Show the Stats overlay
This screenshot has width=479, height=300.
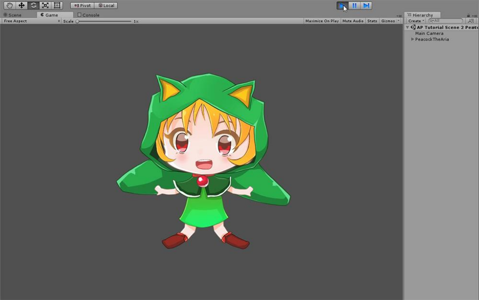(x=372, y=21)
